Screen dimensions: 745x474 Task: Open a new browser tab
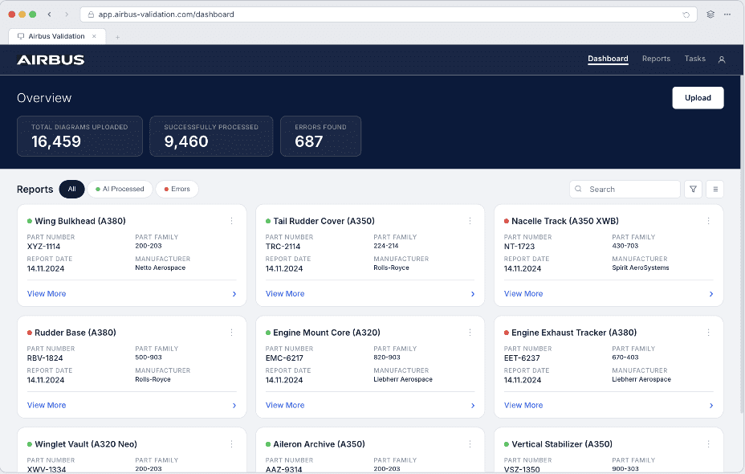click(117, 37)
